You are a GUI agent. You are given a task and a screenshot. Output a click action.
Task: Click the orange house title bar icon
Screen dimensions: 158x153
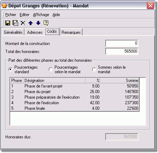(x=5, y=6)
